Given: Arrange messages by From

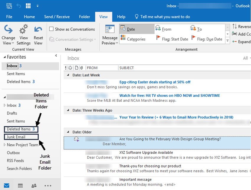Looking at the screenshot, I should coord(164,29).
